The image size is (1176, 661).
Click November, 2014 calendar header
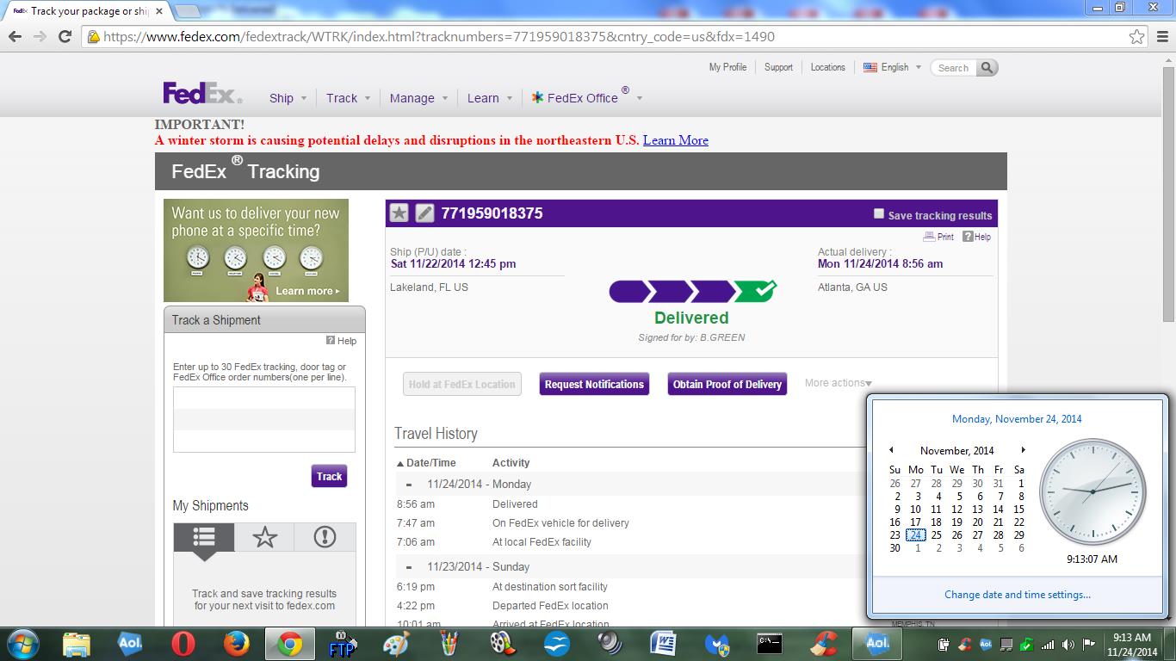[x=956, y=450]
